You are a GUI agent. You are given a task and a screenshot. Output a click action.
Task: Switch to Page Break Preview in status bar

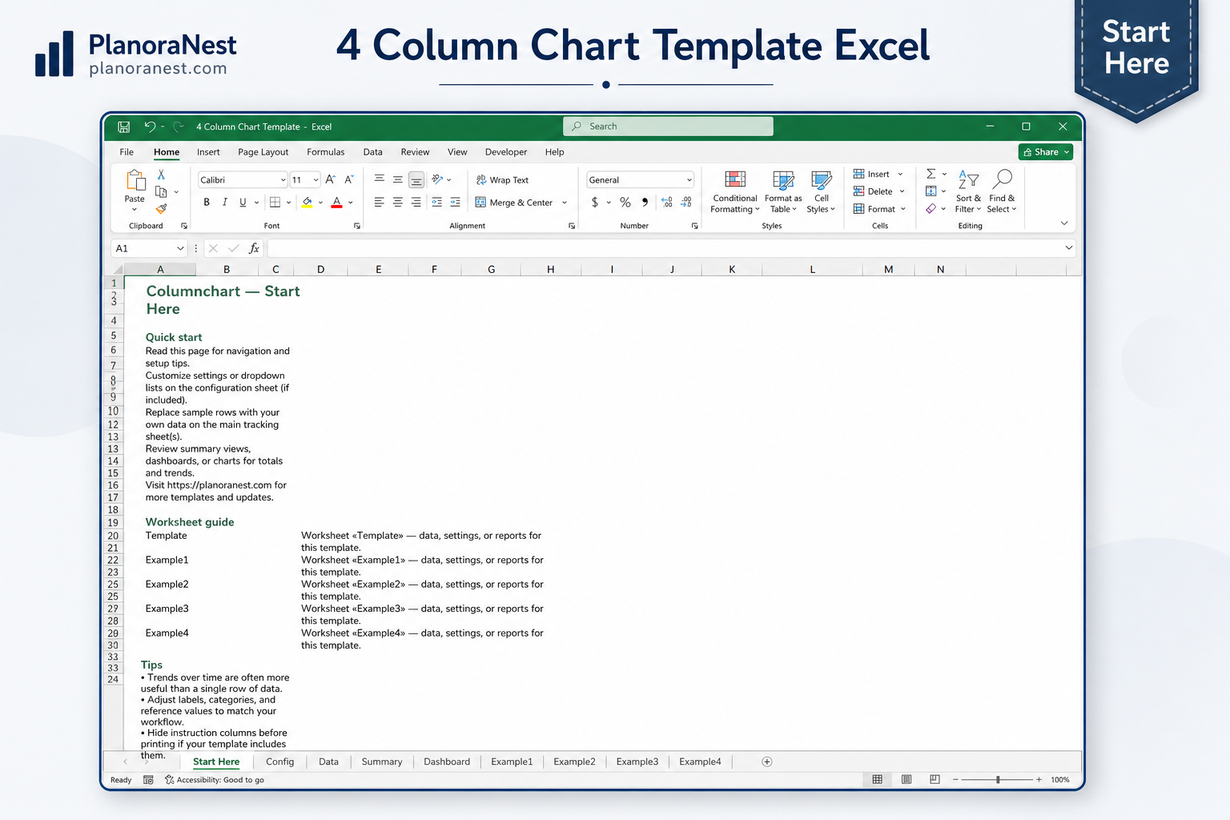tap(935, 779)
